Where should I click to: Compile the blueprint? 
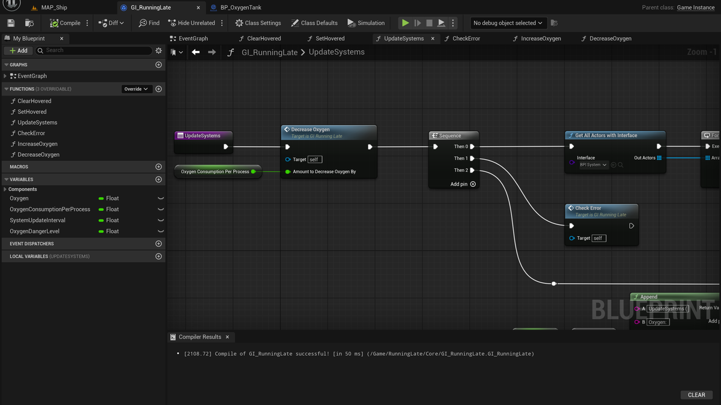click(65, 23)
